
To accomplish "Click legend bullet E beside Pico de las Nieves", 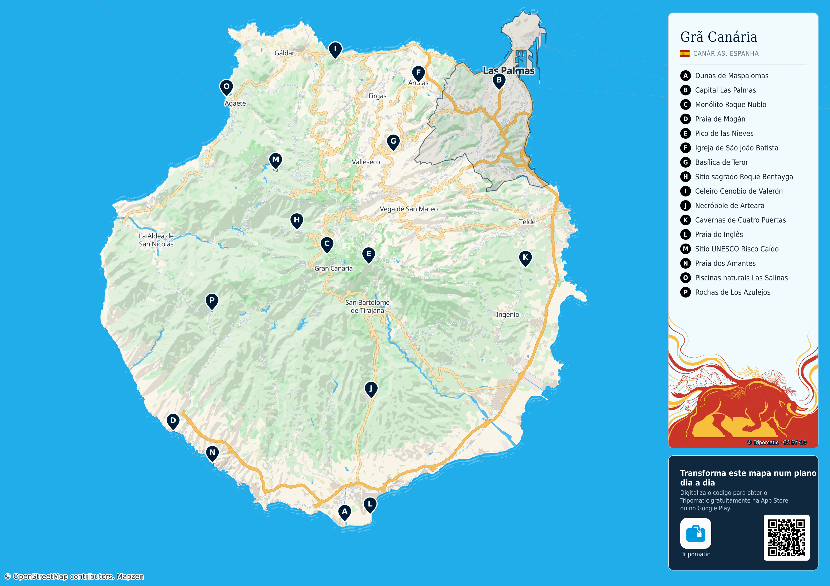I will click(x=685, y=133).
